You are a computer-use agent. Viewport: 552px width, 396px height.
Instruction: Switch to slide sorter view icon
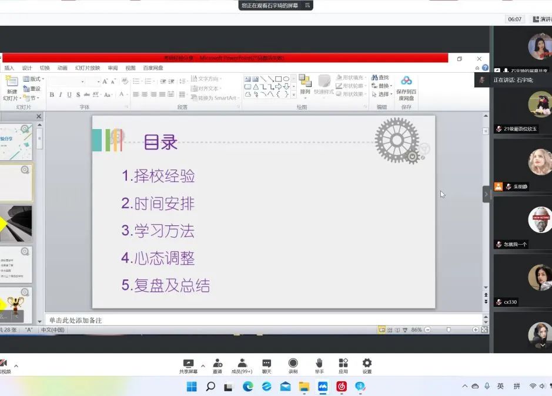point(390,330)
